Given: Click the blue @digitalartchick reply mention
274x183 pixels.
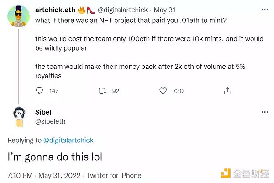Looking at the screenshot, I should pos(68,141).
